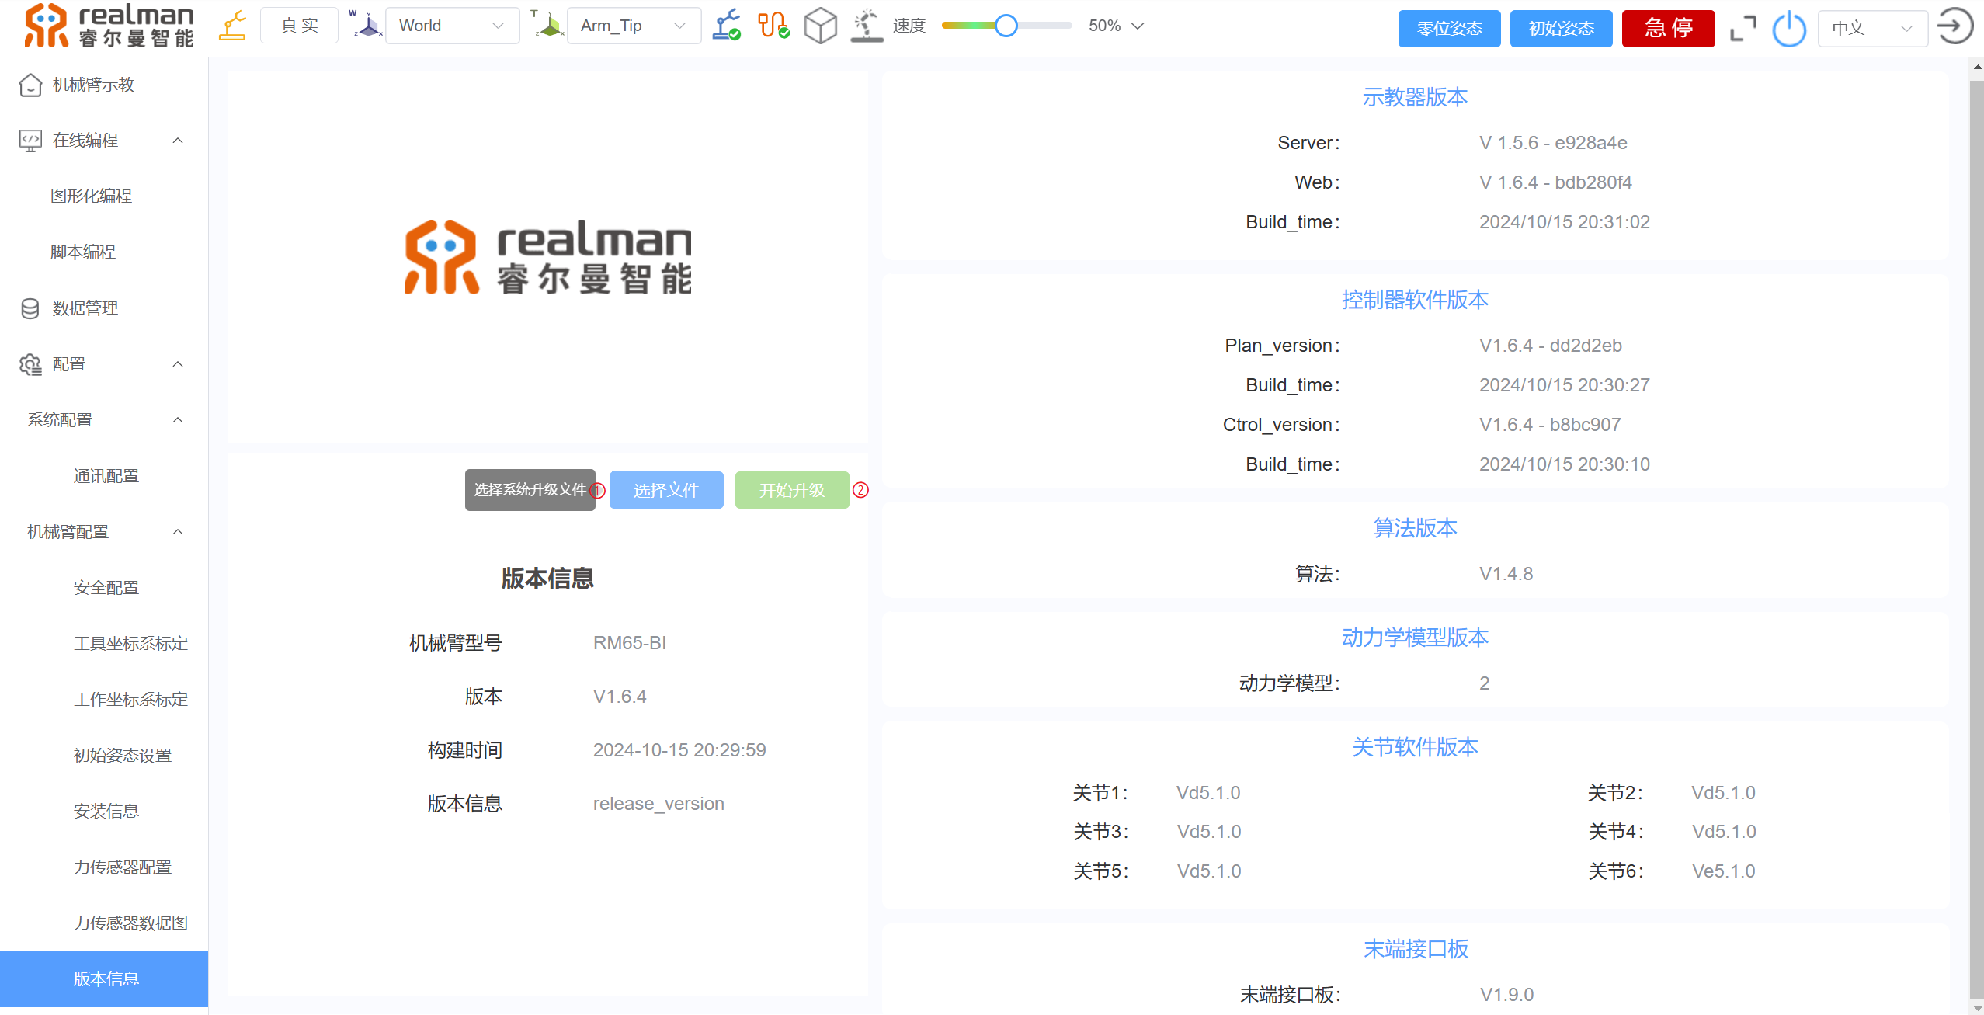Collapse the 在线编程 sidebar section
The height and width of the screenshot is (1015, 1984).
[x=178, y=141]
